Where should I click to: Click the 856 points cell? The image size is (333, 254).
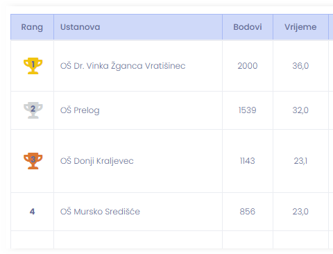[x=248, y=212]
